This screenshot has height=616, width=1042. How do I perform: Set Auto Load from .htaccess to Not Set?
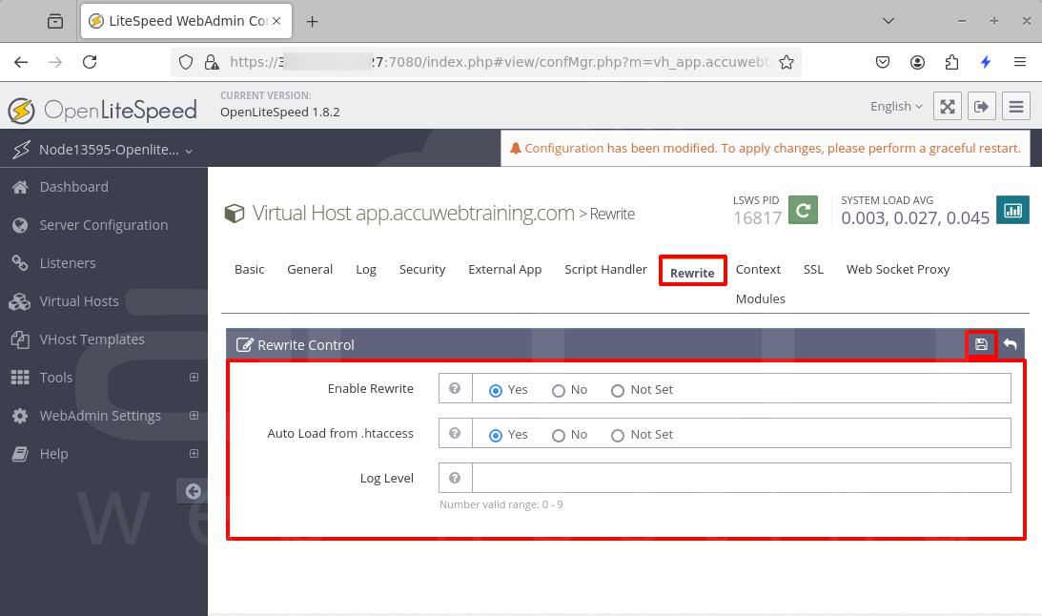coord(618,435)
